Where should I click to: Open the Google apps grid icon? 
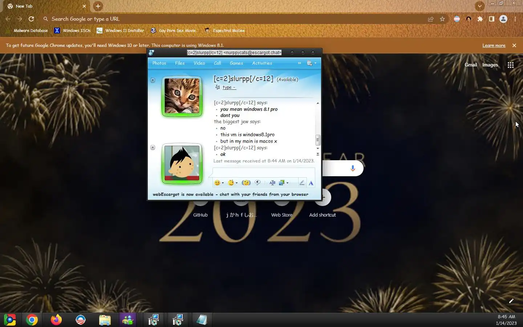tap(511, 65)
